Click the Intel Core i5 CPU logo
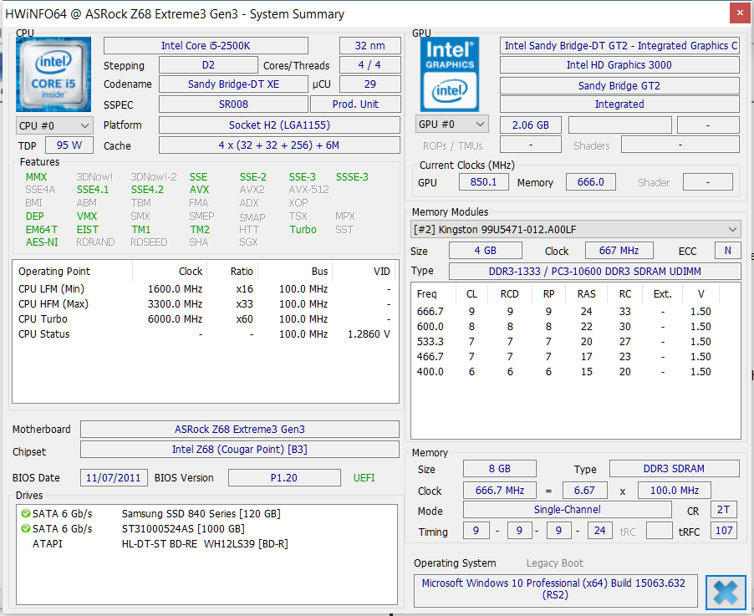Screen dimensions: 754x616 (53, 74)
